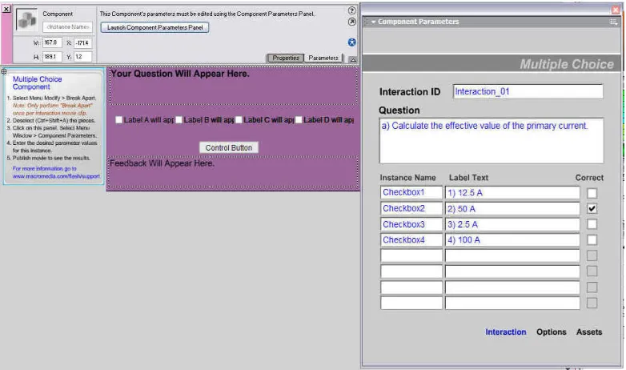This screenshot has width=626, height=370.
Task: Uncheck Correct box for Checkbox2
Action: [592, 208]
